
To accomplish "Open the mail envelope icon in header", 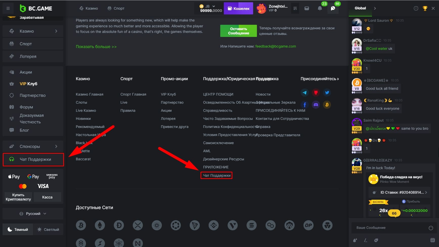I will [307, 8].
